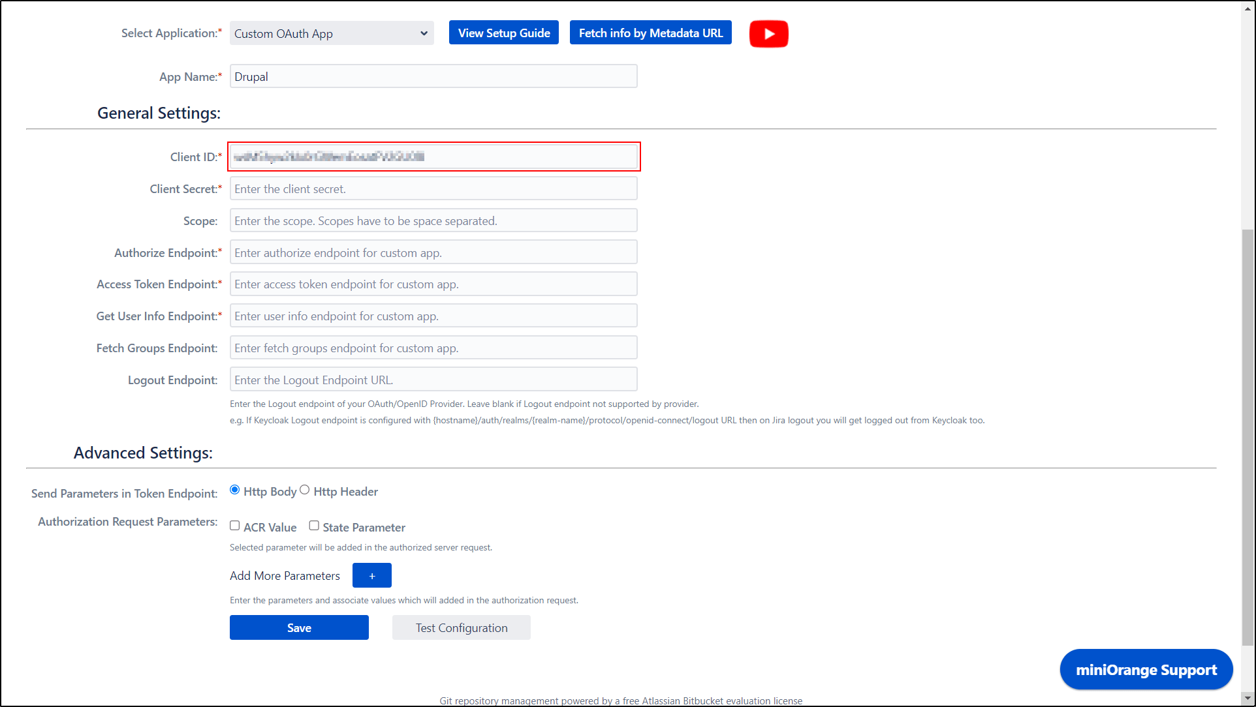Click the miniOrange Support chat bubble

(x=1146, y=669)
